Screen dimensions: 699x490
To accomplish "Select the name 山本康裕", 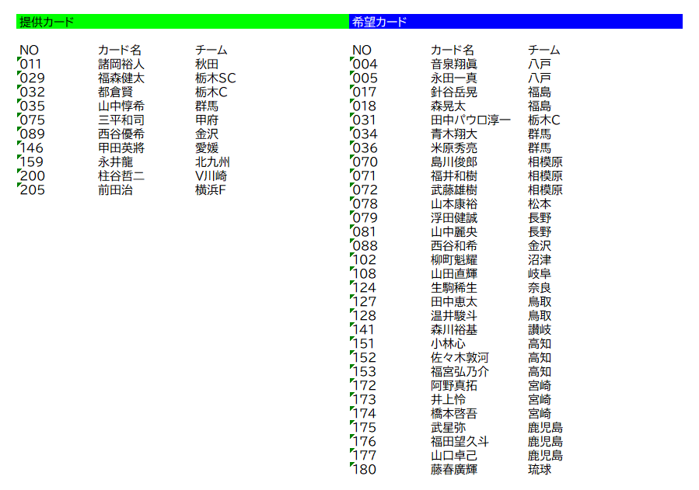I will (454, 203).
